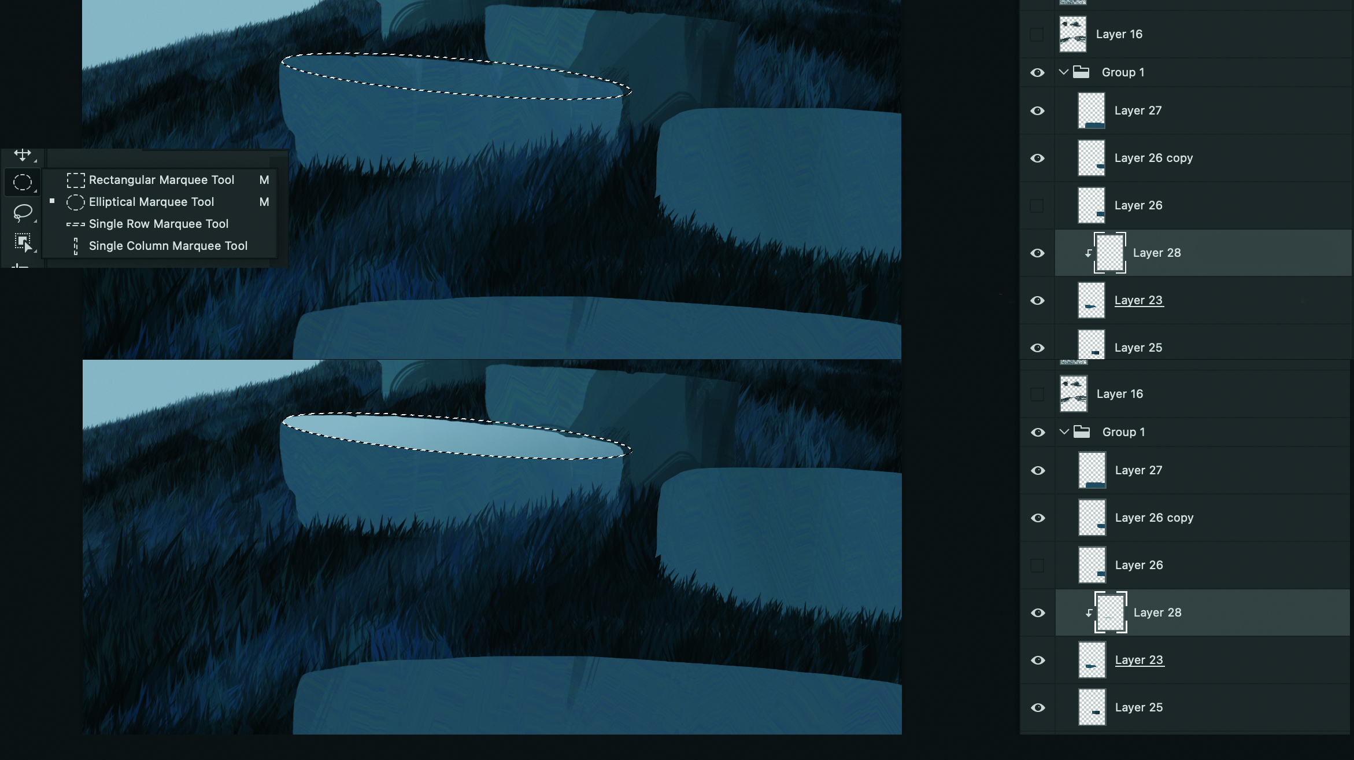Image resolution: width=1354 pixels, height=760 pixels.
Task: Select the Object Selection tool
Action: click(x=23, y=242)
